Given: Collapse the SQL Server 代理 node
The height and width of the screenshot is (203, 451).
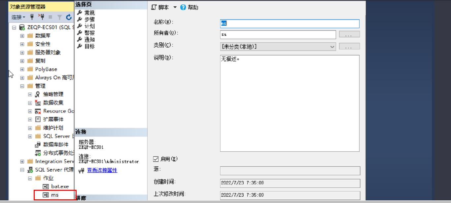Looking at the screenshot, I should tap(22, 170).
